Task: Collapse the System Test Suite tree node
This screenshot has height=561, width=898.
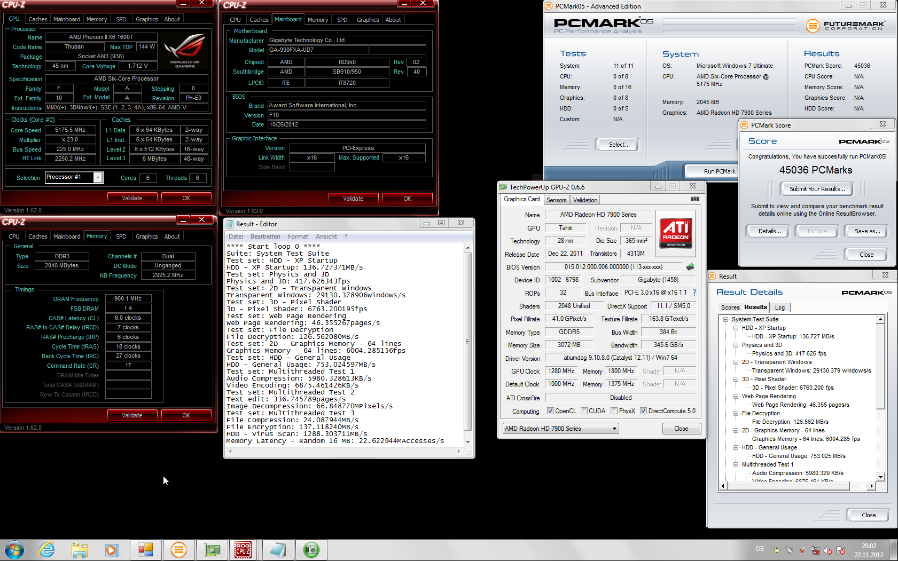Action: pos(726,319)
